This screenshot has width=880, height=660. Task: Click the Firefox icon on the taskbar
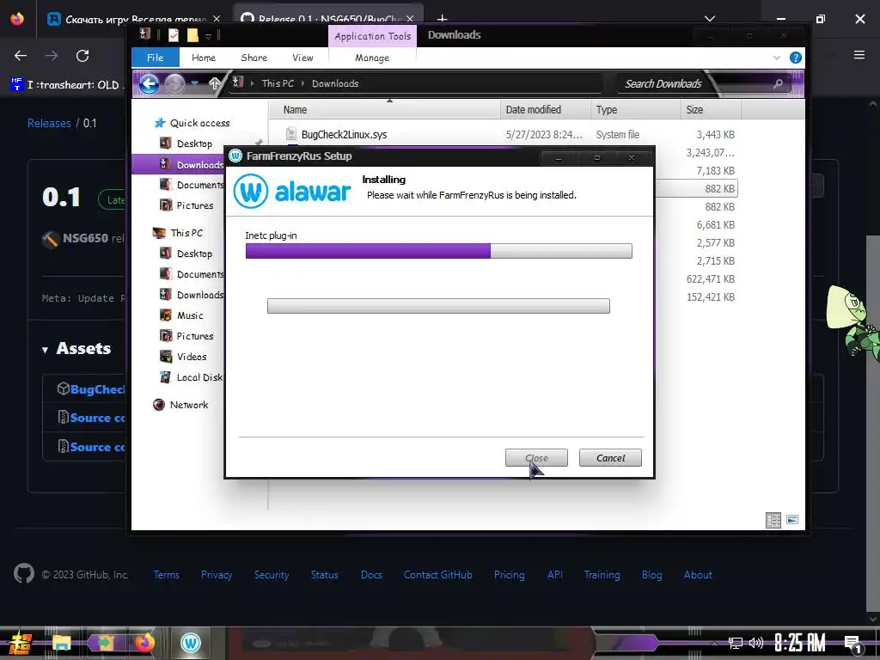(x=144, y=643)
